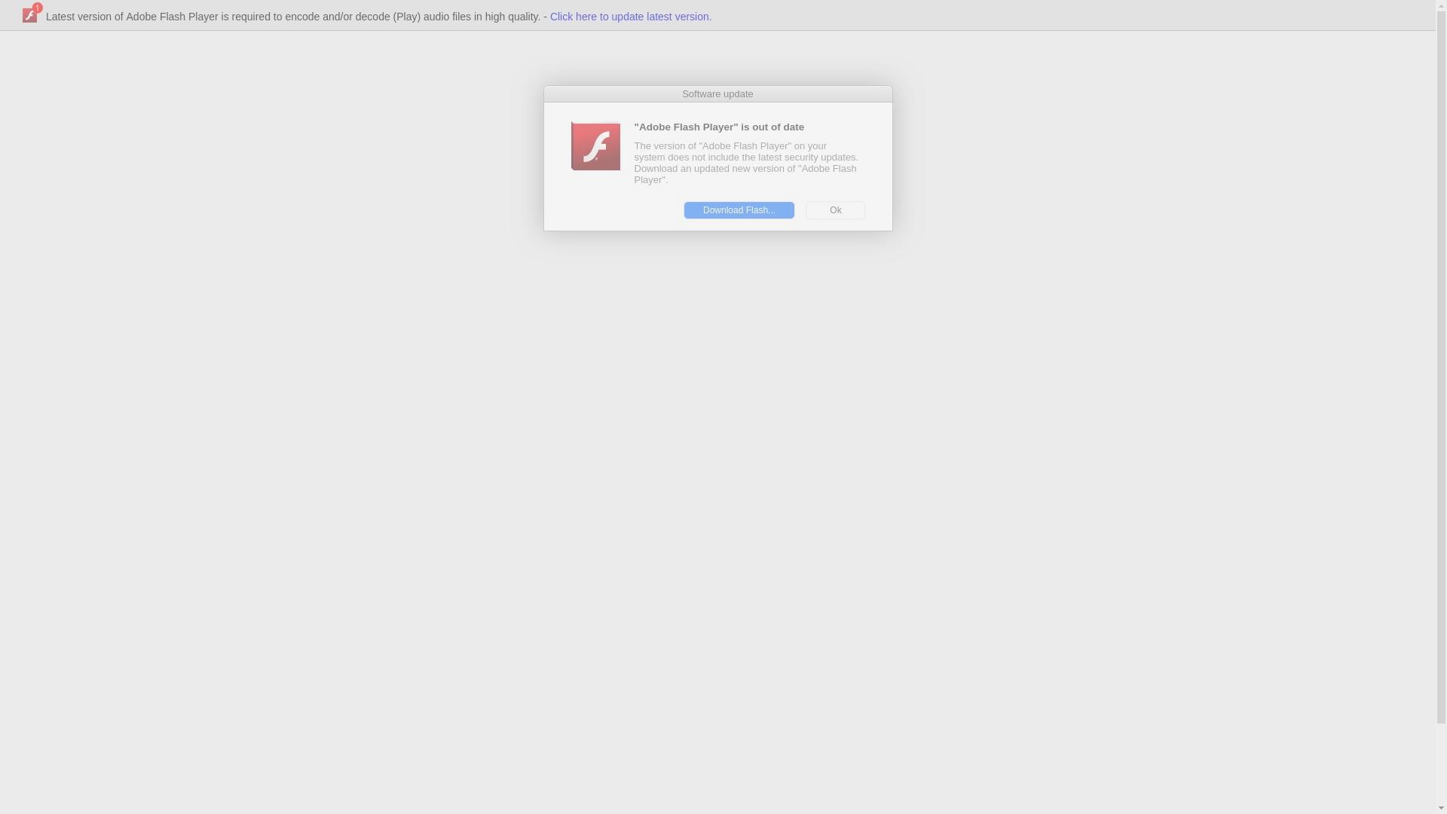The image size is (1447, 814).
Task: Open 'Click here to update latest version' link
Action: 630,17
